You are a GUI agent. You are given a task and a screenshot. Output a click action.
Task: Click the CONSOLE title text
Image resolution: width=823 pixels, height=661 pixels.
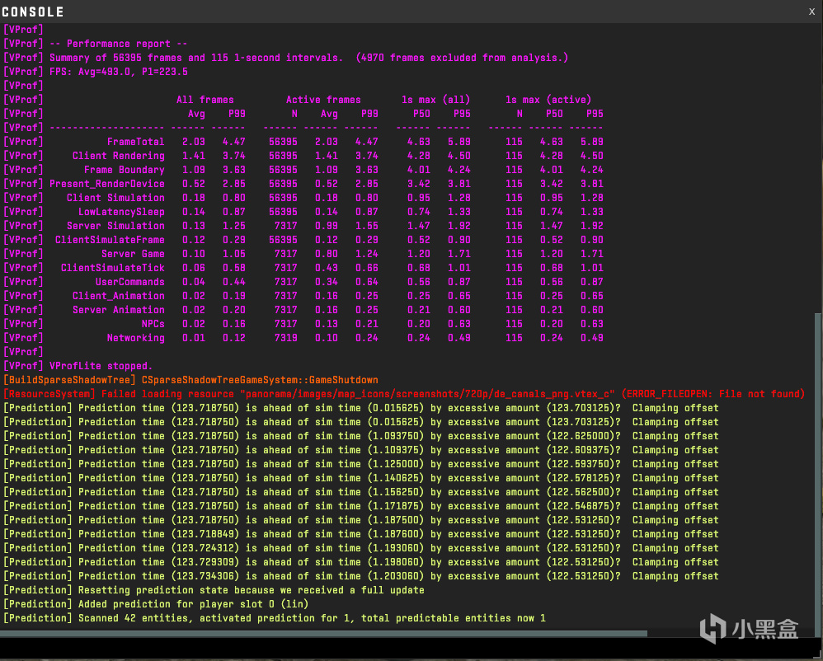[32, 12]
